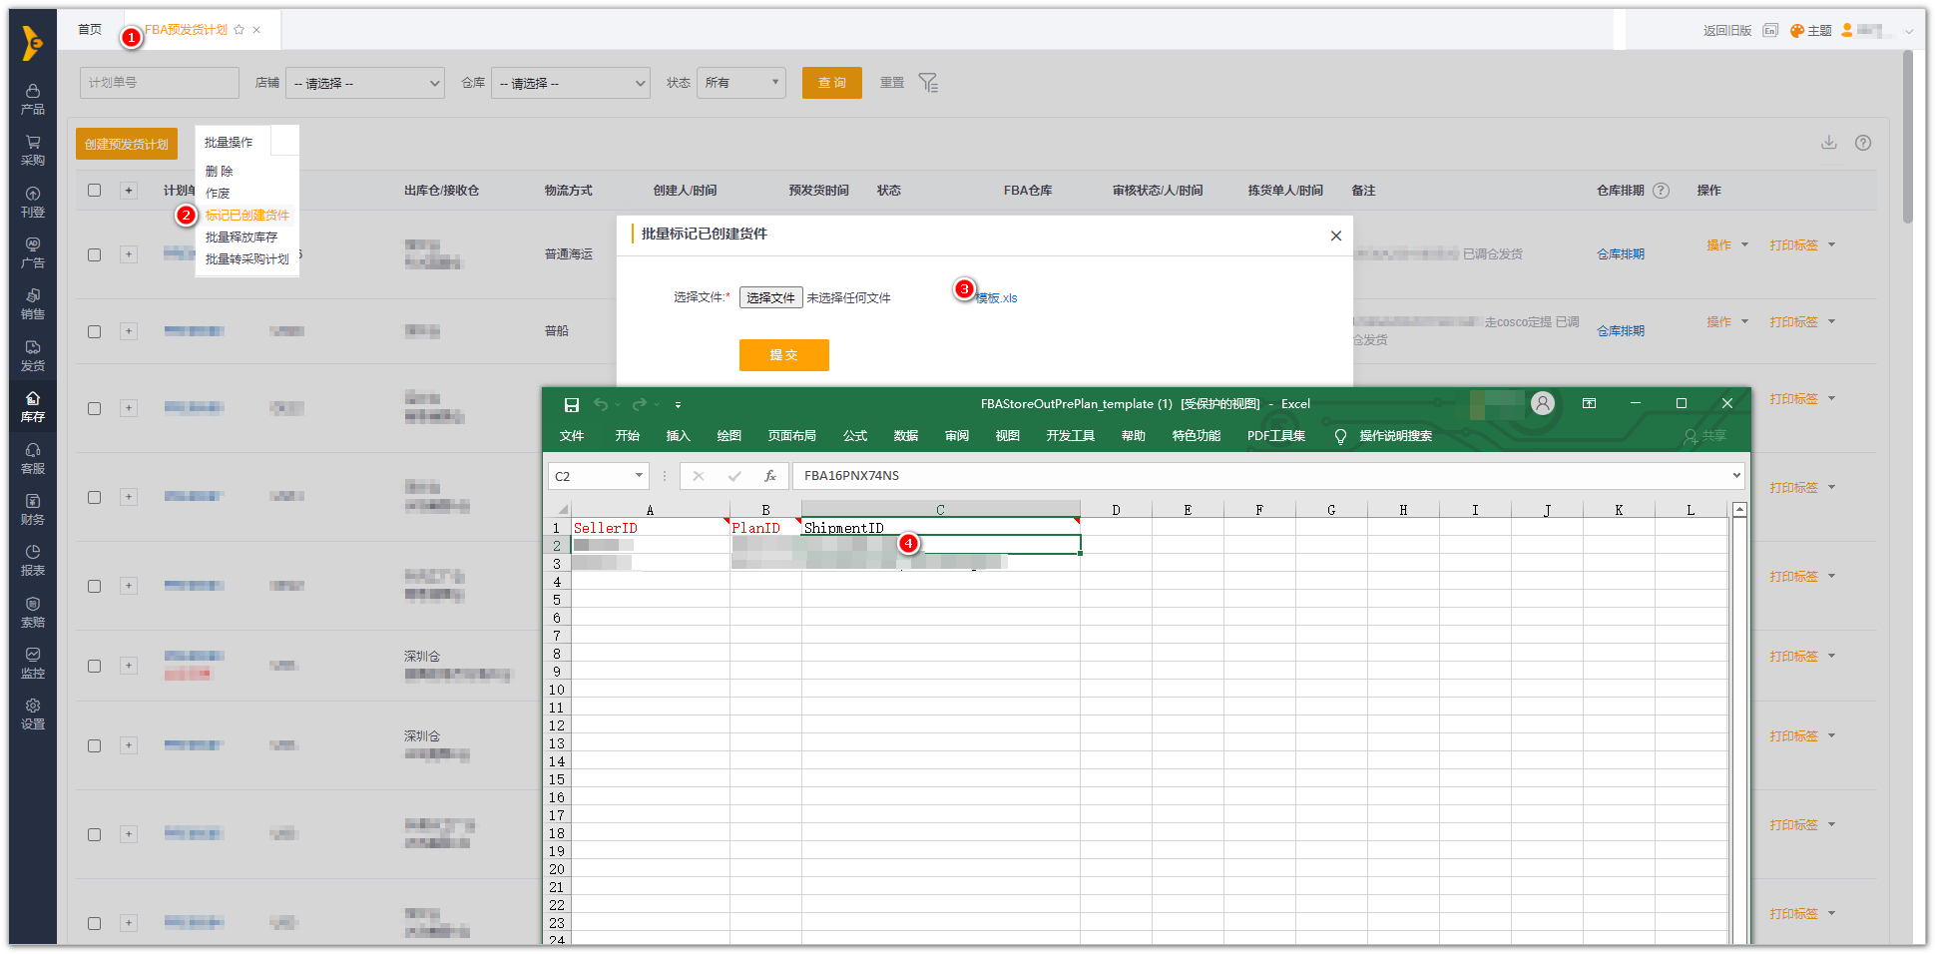Select 批量转采购计划 in the batch menu
This screenshot has width=1935, height=954.
(247, 259)
